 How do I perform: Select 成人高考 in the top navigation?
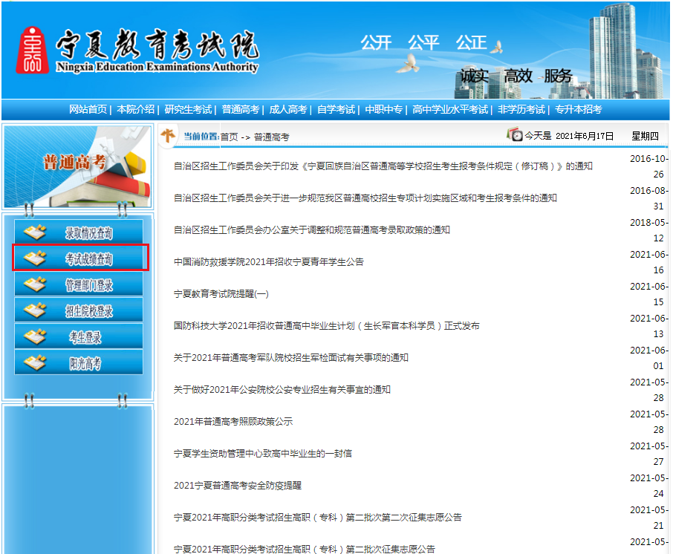point(288,109)
